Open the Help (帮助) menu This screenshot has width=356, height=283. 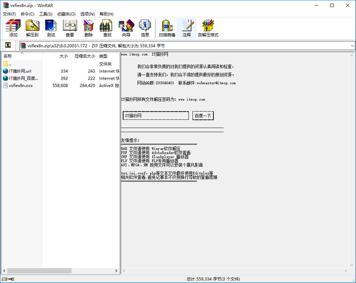[x=106, y=14]
